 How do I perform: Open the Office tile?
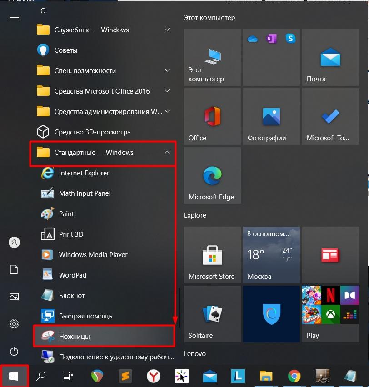coord(212,116)
